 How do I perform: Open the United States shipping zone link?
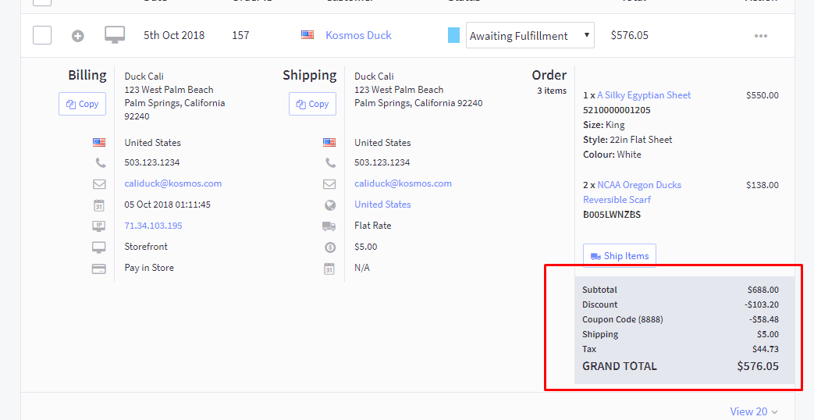coord(382,205)
